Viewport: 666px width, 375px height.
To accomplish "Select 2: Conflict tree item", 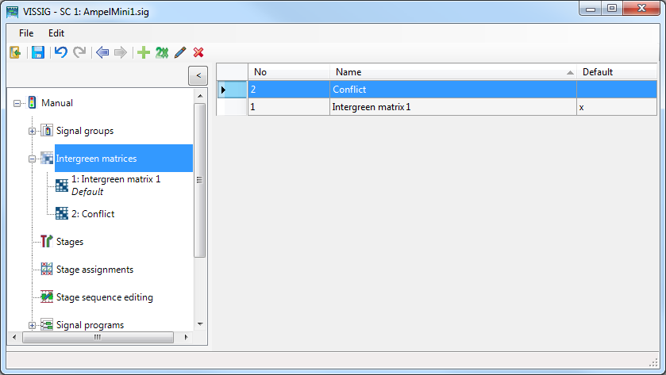I will click(x=92, y=214).
